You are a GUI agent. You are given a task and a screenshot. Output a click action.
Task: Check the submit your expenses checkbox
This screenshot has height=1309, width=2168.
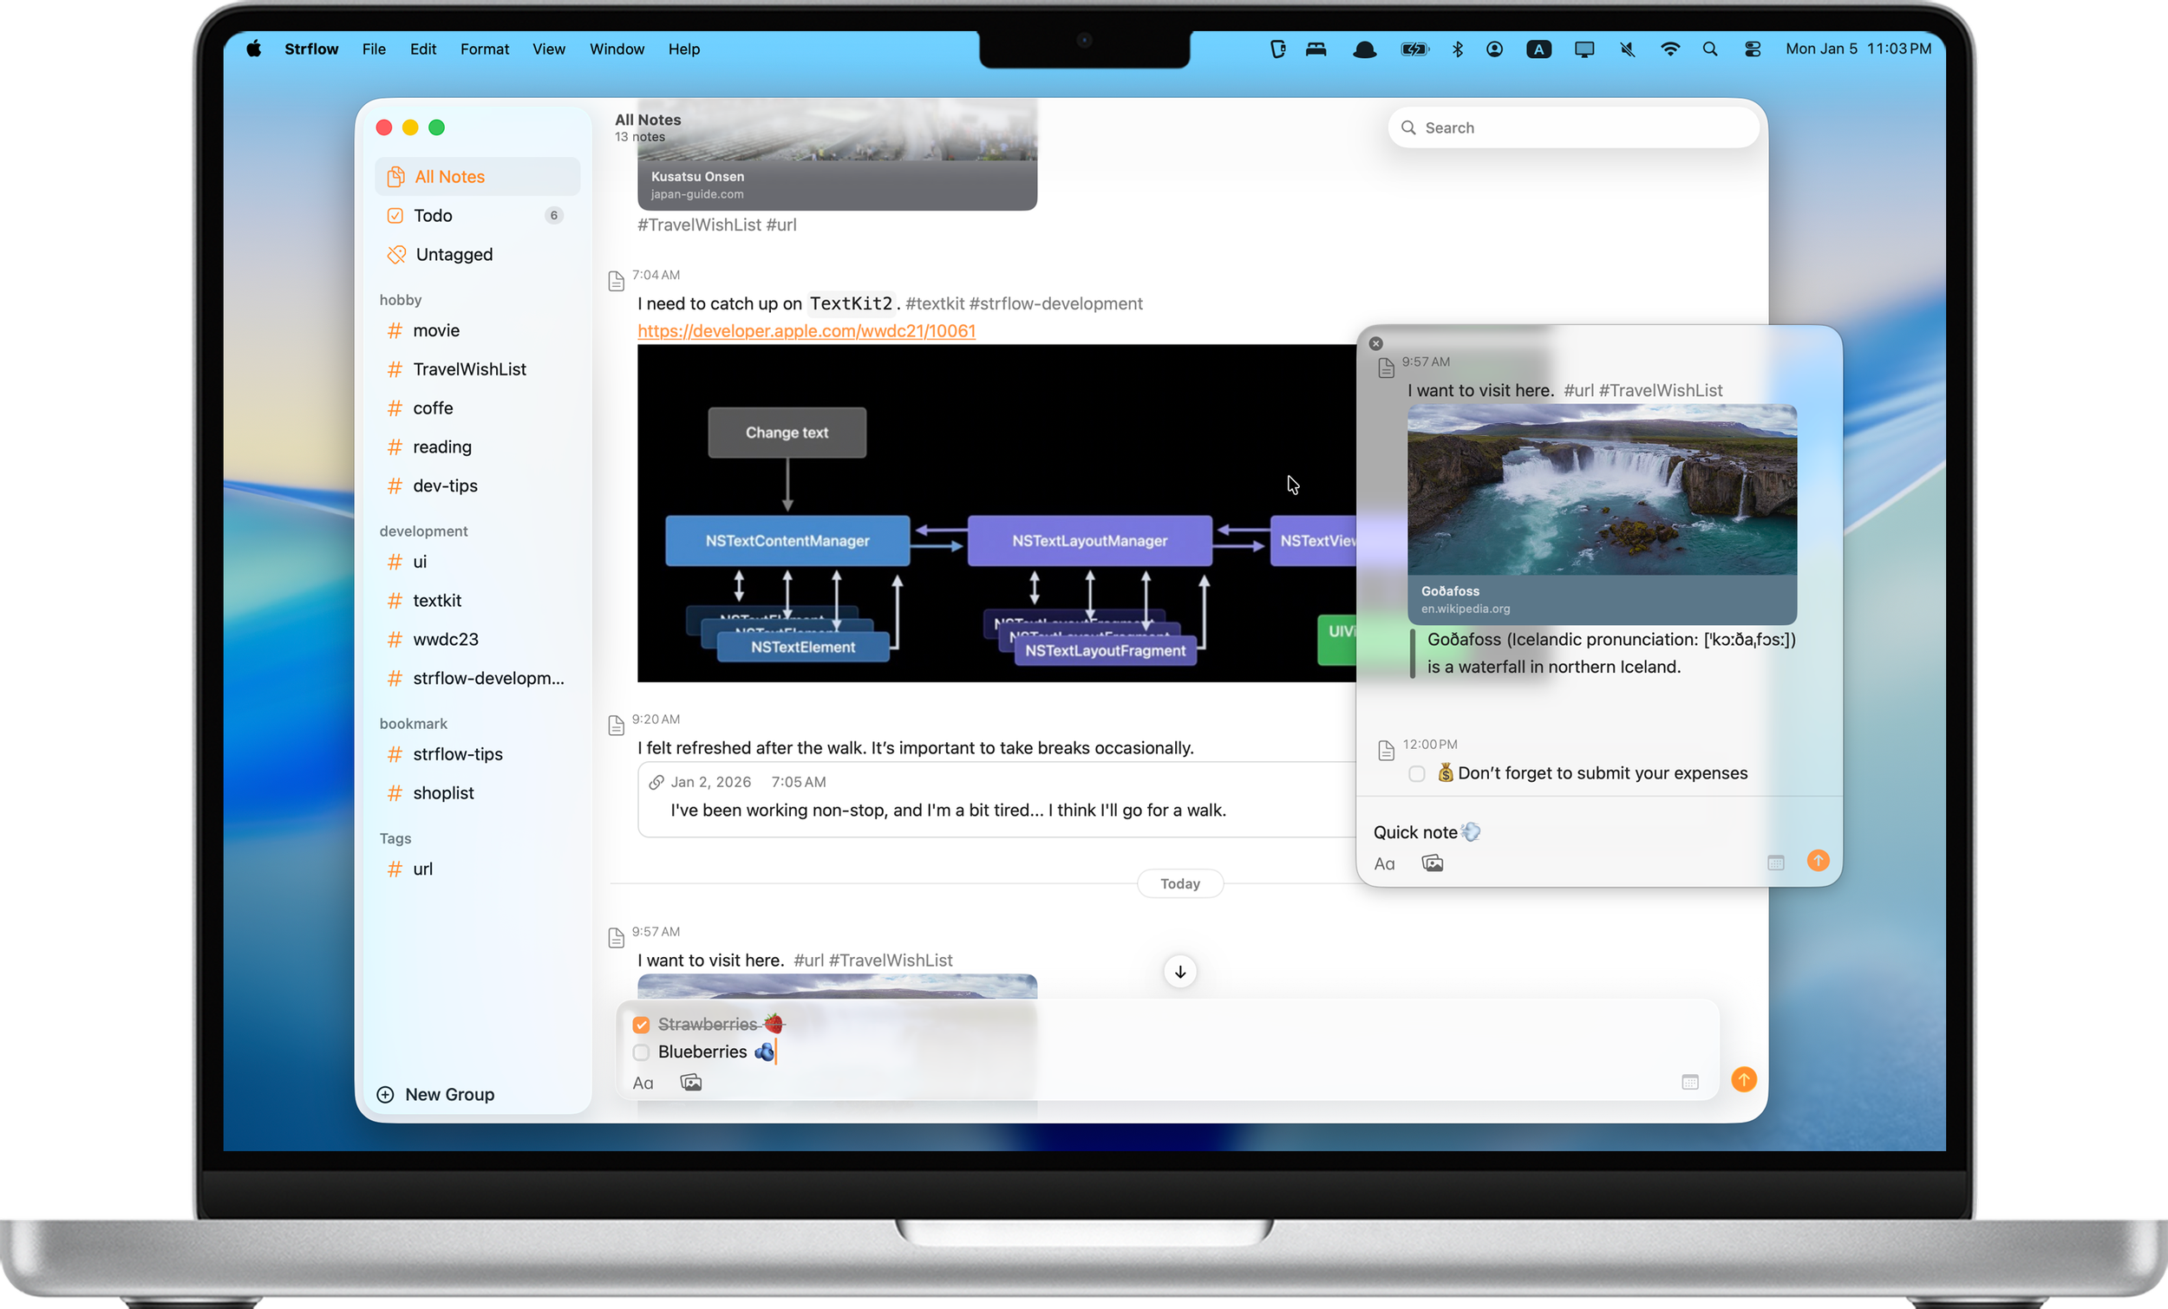pos(1417,773)
